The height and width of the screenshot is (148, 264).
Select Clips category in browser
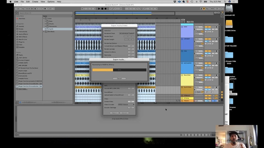coord(21,45)
